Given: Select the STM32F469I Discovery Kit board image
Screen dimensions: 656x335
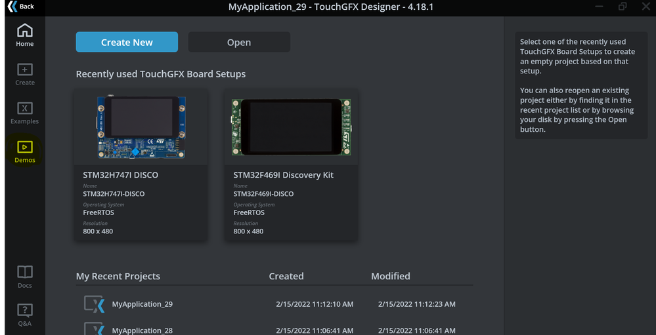Looking at the screenshot, I should pyautogui.click(x=291, y=127).
